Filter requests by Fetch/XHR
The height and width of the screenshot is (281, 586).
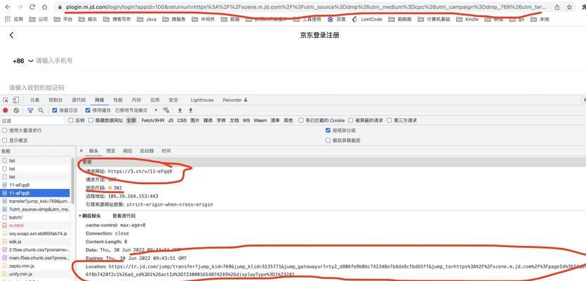click(152, 121)
